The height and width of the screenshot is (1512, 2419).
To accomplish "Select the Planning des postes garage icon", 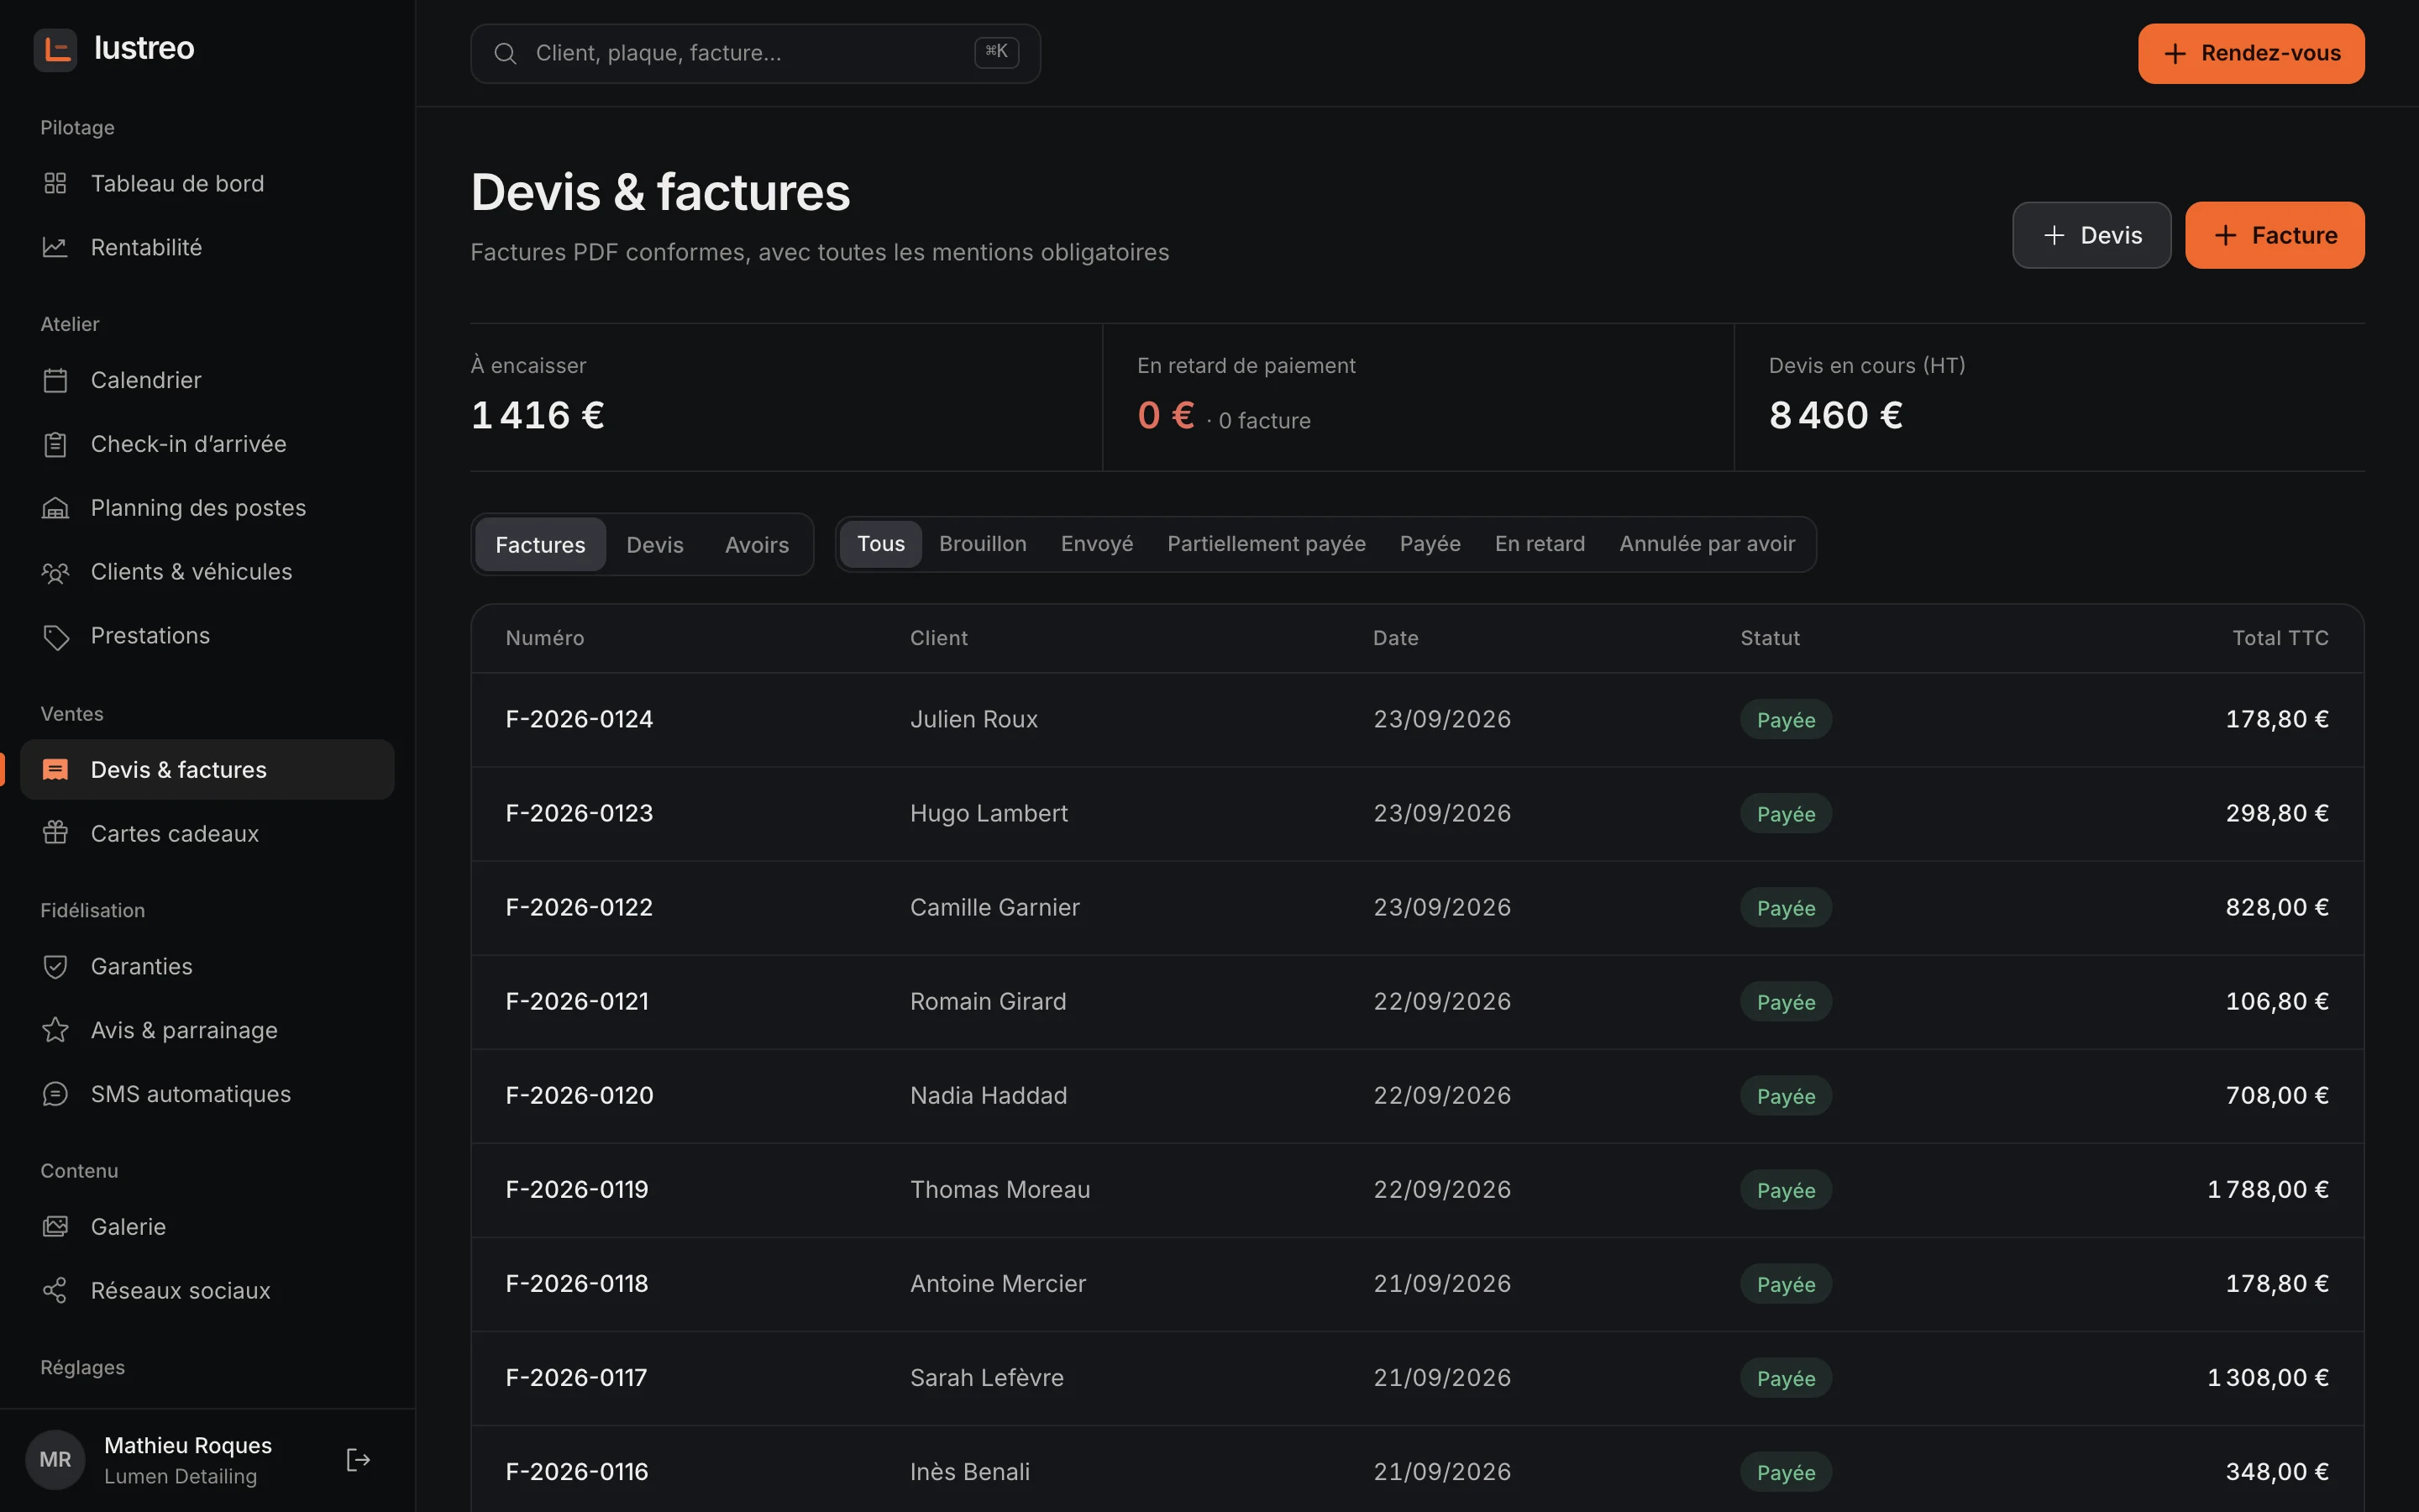I will pyautogui.click(x=55, y=508).
